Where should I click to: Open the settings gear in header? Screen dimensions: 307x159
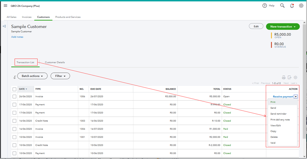click(301, 6)
